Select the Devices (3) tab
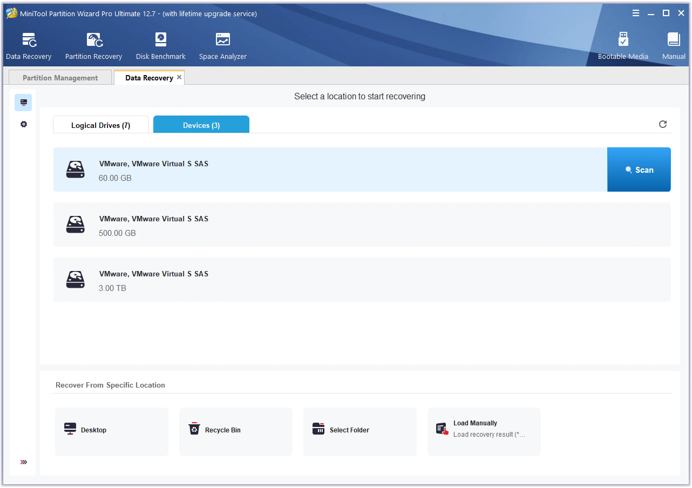The image size is (692, 488). [201, 125]
